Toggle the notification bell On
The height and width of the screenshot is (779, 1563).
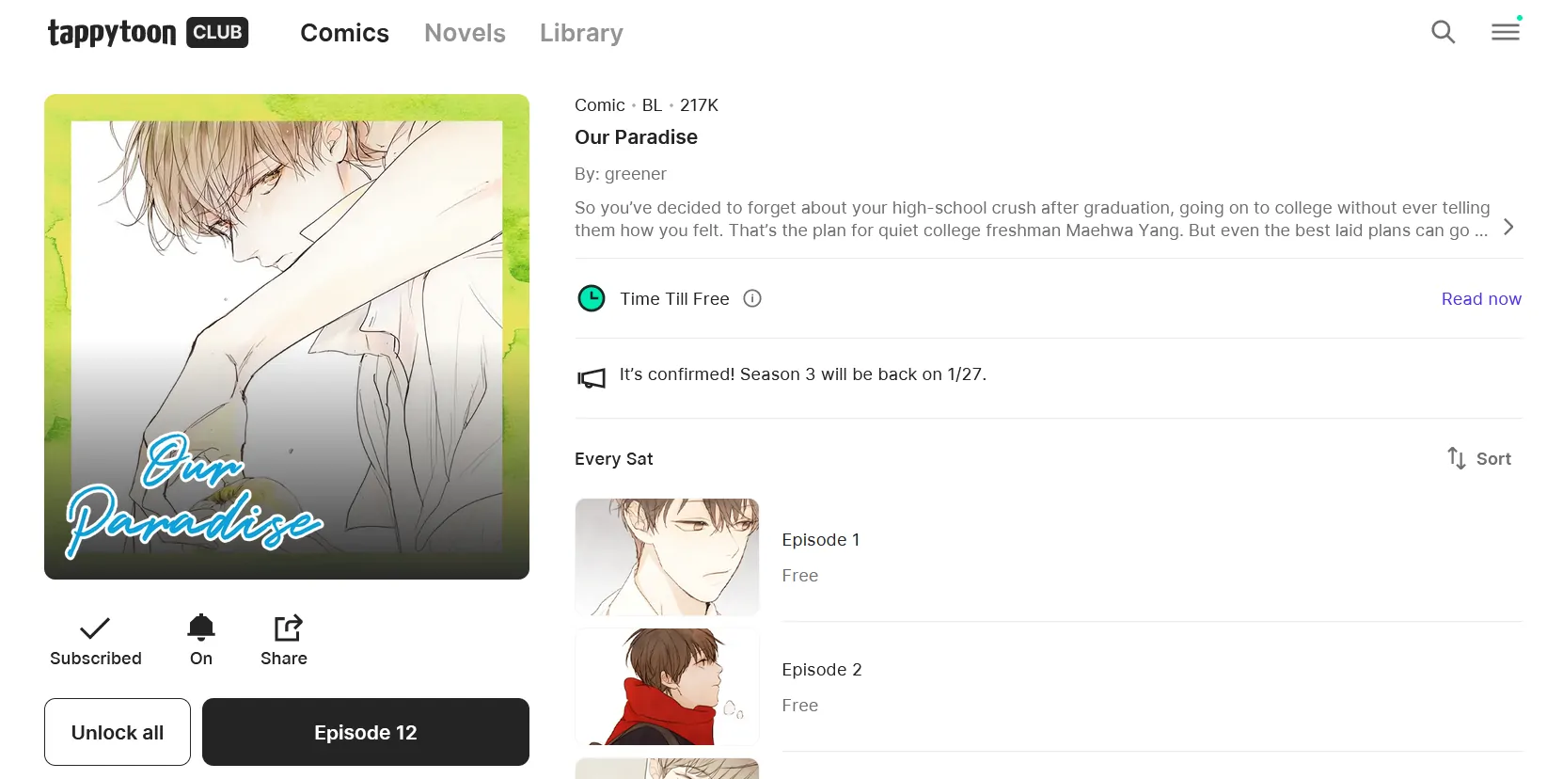pos(201,627)
